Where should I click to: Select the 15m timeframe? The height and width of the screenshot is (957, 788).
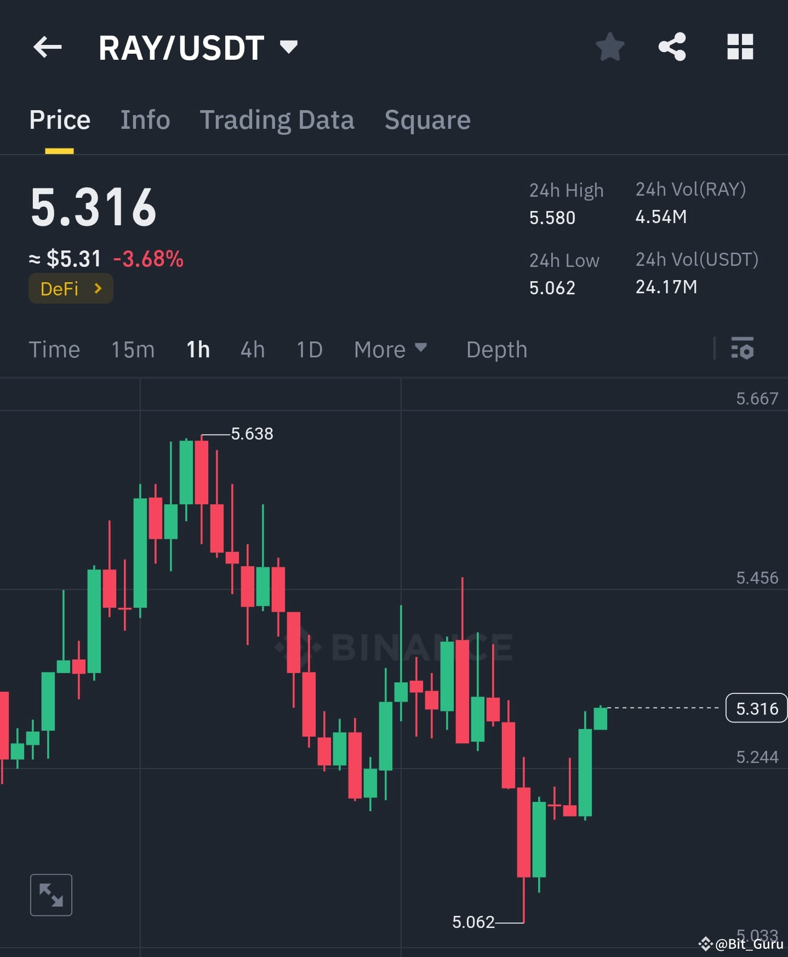[x=132, y=349]
